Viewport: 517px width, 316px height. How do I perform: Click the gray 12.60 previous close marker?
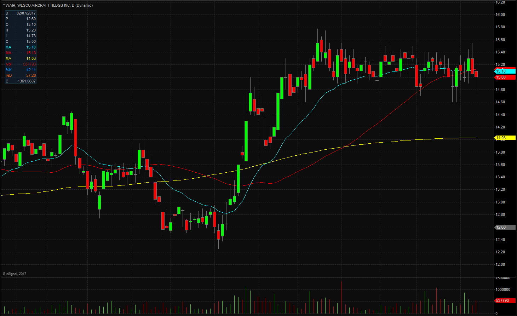504,227
